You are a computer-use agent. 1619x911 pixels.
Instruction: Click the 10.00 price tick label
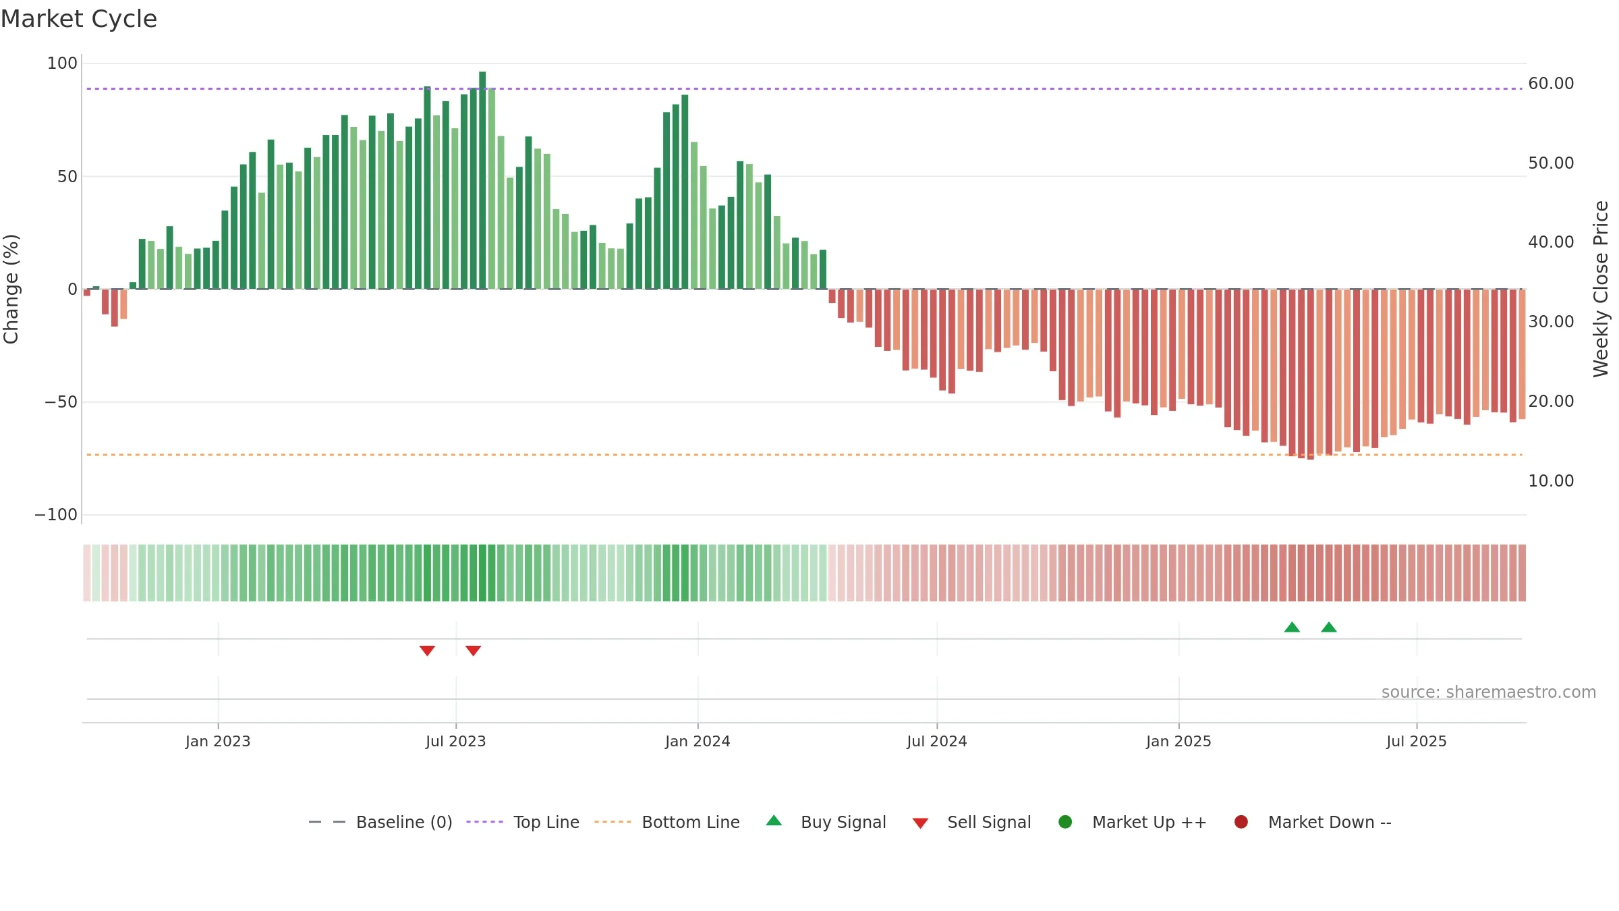(1551, 481)
